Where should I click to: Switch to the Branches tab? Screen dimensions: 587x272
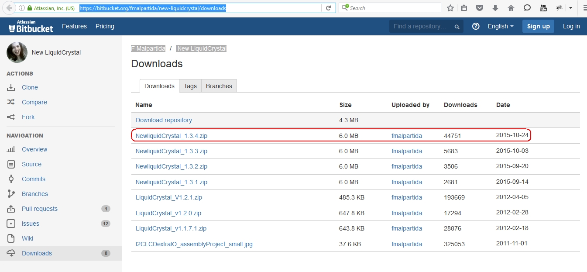(x=219, y=86)
